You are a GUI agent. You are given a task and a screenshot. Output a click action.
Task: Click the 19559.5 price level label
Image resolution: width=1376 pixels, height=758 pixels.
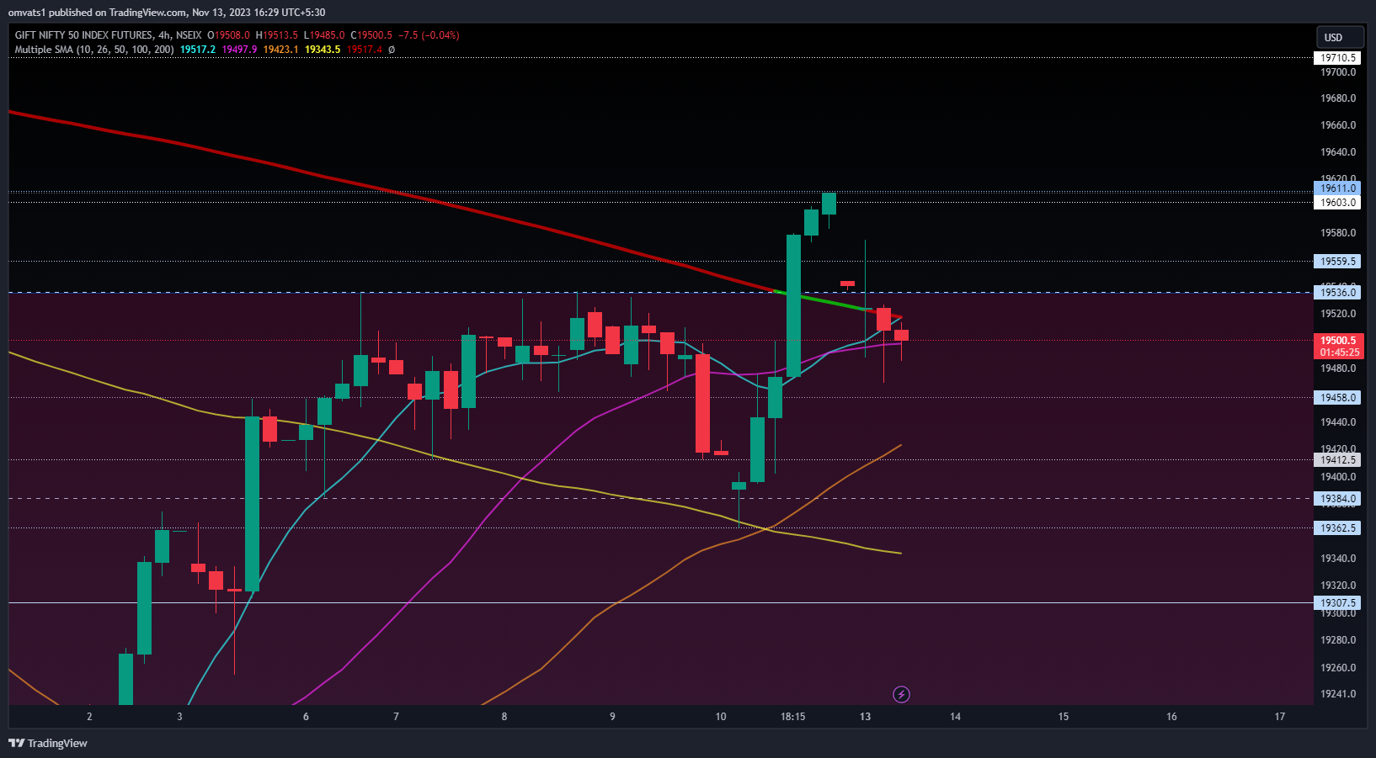[1337, 262]
